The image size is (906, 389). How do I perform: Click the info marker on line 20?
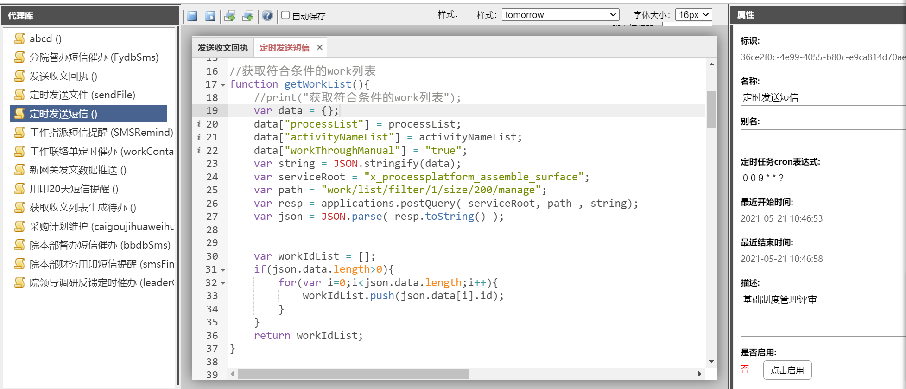coord(199,124)
